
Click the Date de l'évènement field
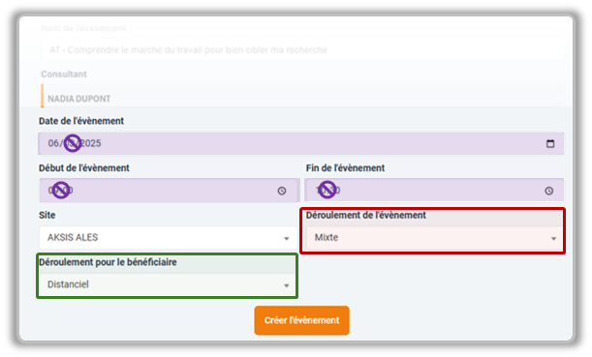[x=301, y=143]
